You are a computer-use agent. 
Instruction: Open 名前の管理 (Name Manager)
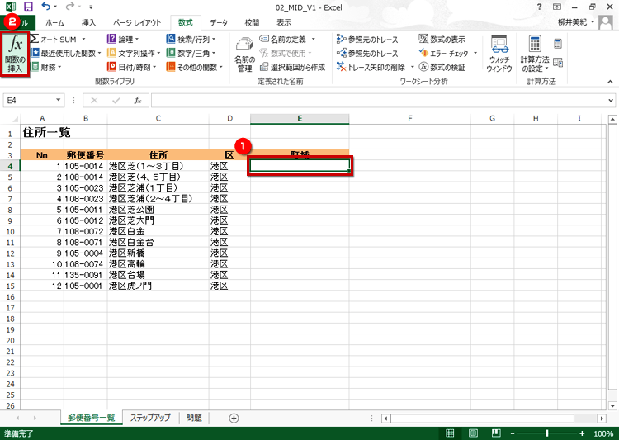pyautogui.click(x=244, y=54)
